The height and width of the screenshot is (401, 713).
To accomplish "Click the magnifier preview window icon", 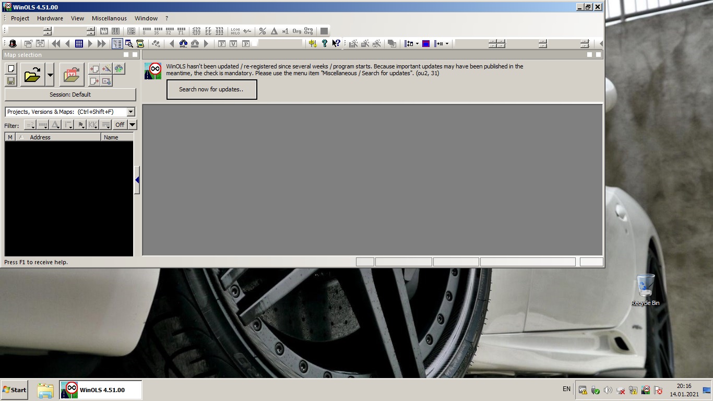I will click(129, 44).
